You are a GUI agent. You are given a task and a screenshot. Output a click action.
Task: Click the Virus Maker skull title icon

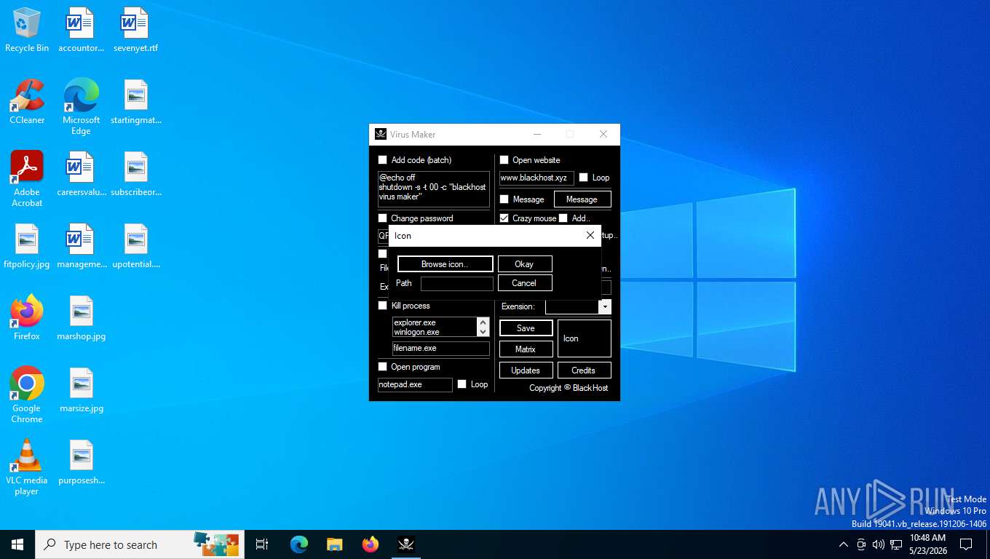click(381, 134)
